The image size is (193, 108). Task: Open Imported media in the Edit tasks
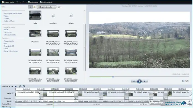tap(9, 27)
